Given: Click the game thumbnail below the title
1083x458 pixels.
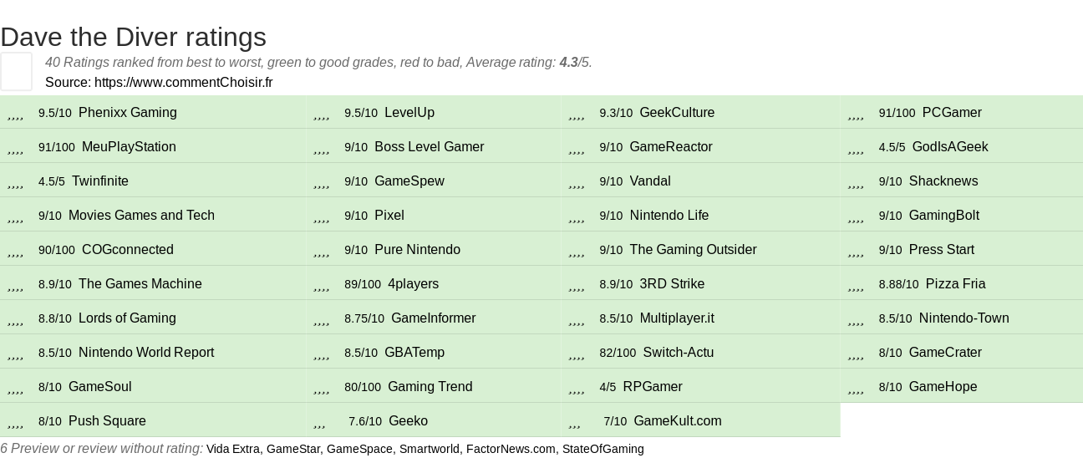Looking at the screenshot, I should [16, 71].
